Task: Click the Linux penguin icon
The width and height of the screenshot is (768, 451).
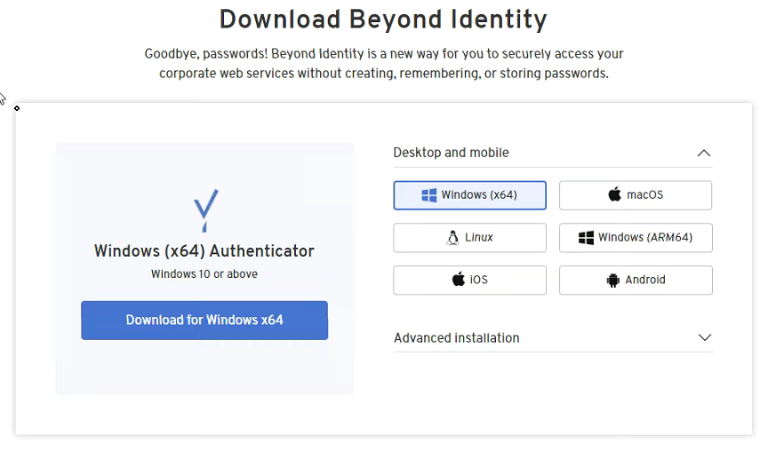Action: (453, 238)
